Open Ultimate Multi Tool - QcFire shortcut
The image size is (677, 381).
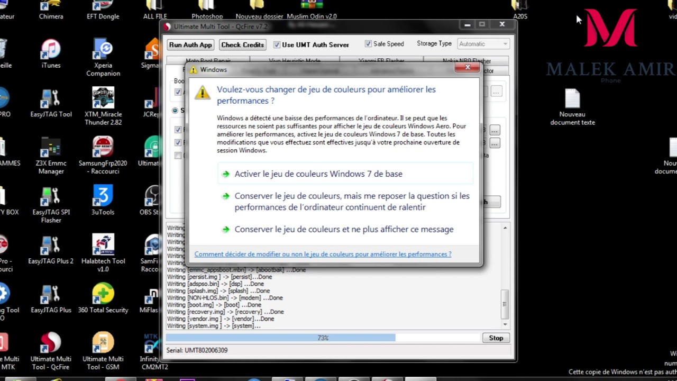coord(51,351)
